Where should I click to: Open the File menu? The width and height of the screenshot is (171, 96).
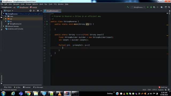(x=2, y=4)
